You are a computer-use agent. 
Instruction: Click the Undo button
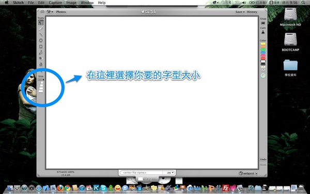click(x=263, y=159)
